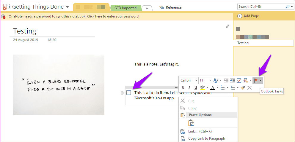Click the Delete X icon

pyautogui.click(x=249, y=87)
